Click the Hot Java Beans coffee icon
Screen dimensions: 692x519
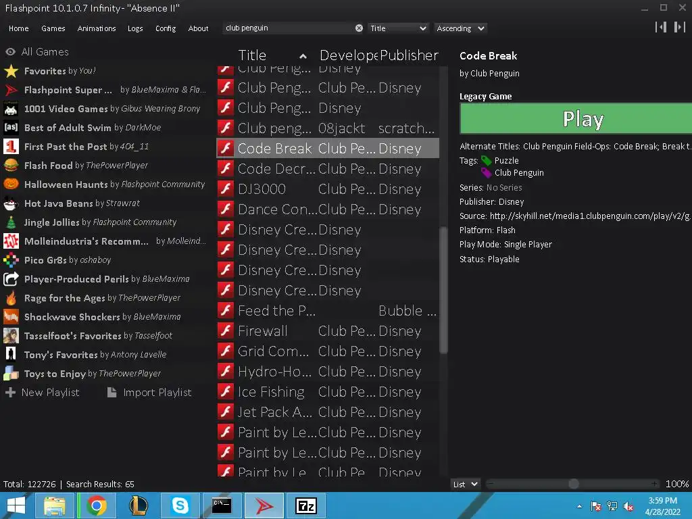pos(11,203)
